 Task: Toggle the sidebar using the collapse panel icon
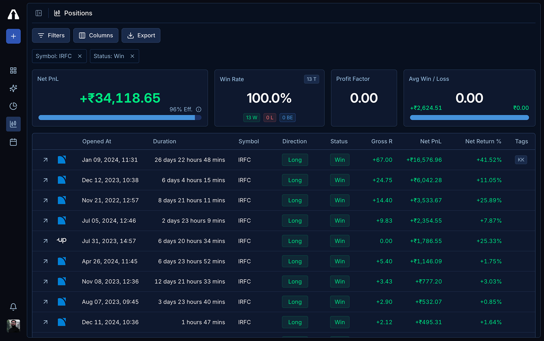click(x=38, y=13)
